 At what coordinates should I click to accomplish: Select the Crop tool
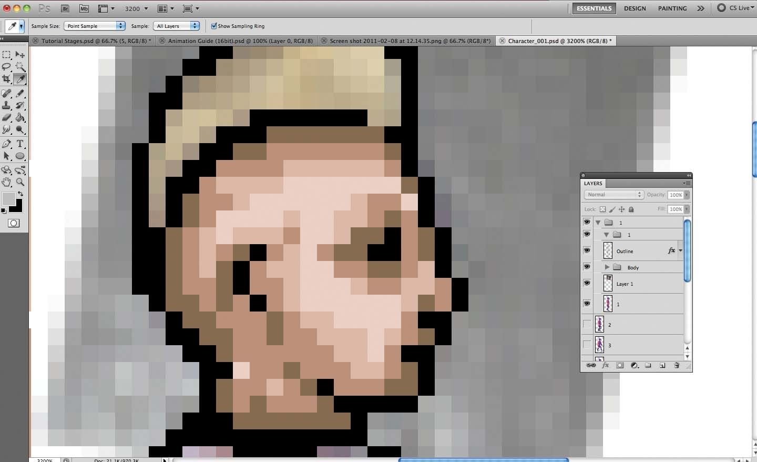coord(6,79)
